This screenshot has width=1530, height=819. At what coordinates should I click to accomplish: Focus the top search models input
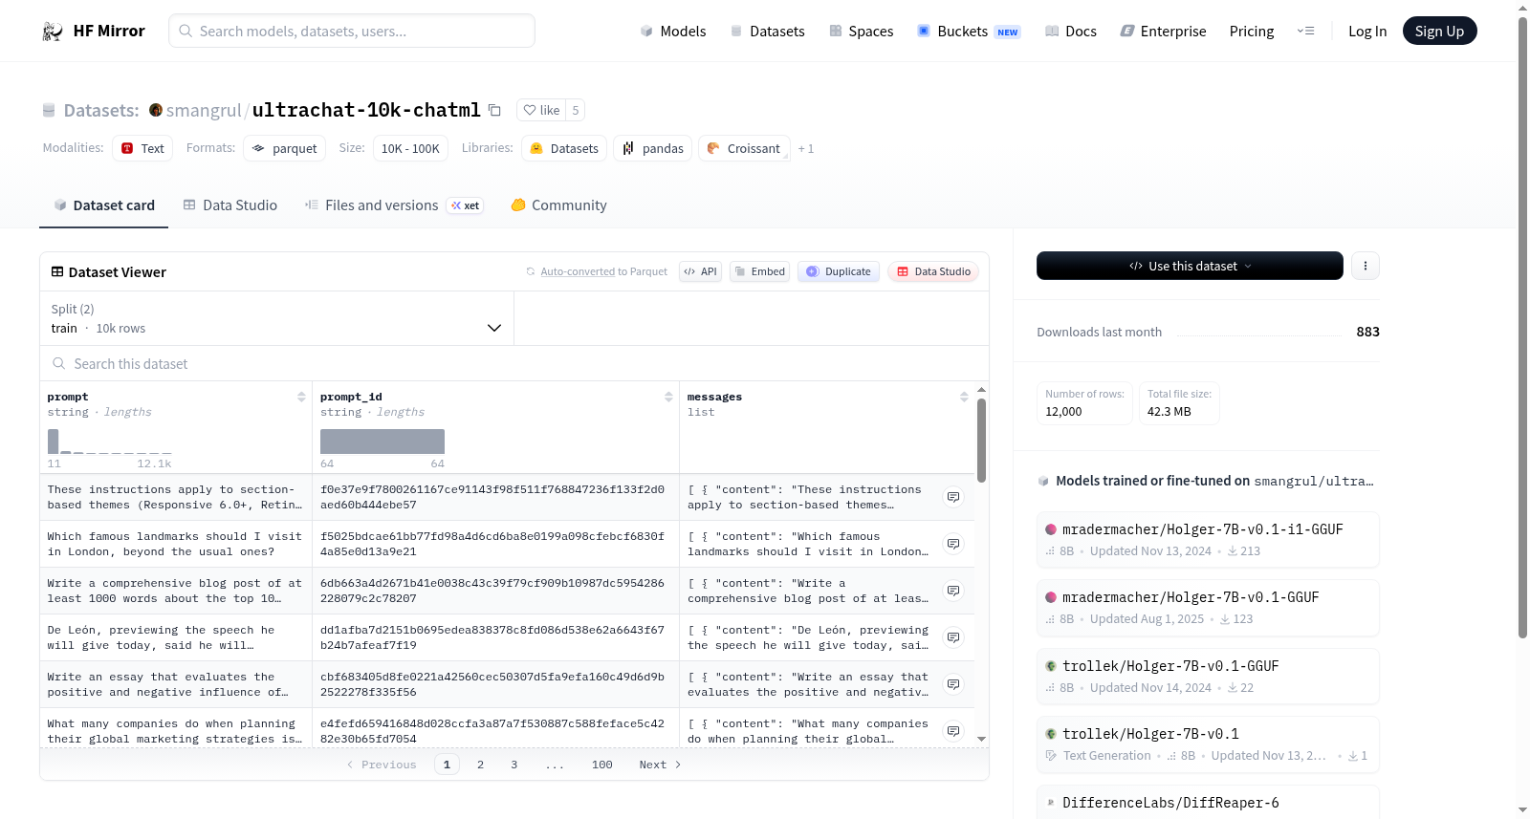click(x=352, y=31)
